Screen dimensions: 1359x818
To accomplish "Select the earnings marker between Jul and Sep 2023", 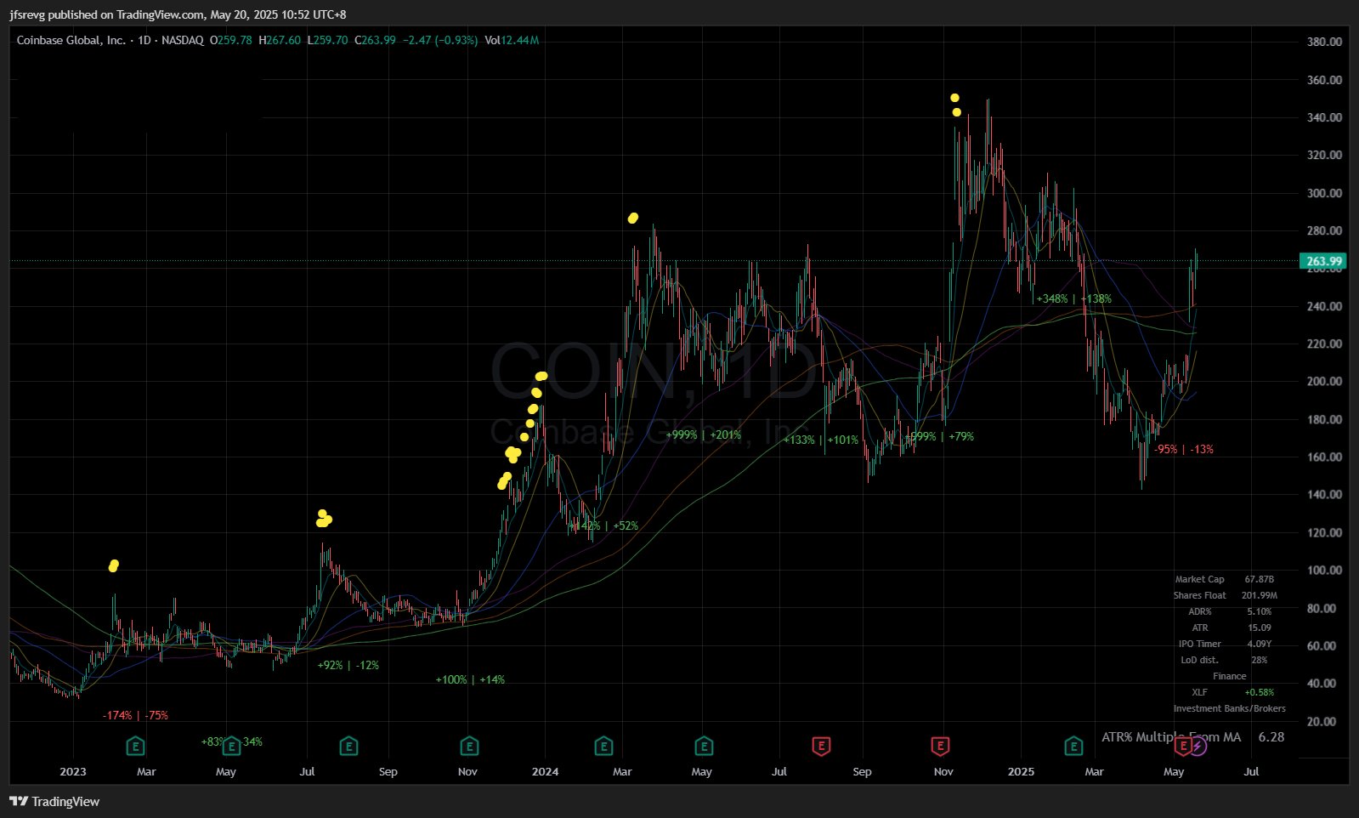I will [x=348, y=747].
